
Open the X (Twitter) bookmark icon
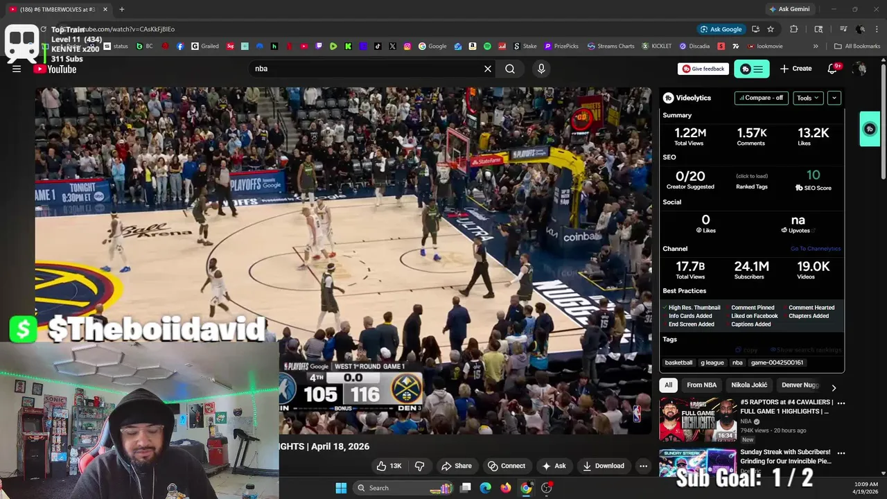(x=392, y=46)
